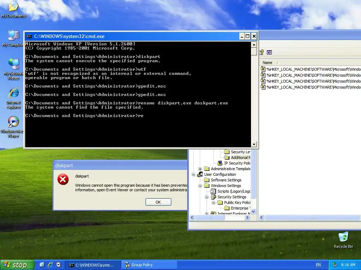The height and width of the screenshot is (270, 361).
Task: Toggle the console tree pane toolbar icon
Action: coord(269,52)
